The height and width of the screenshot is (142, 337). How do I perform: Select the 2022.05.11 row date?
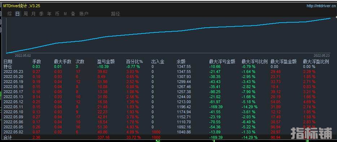(13, 107)
